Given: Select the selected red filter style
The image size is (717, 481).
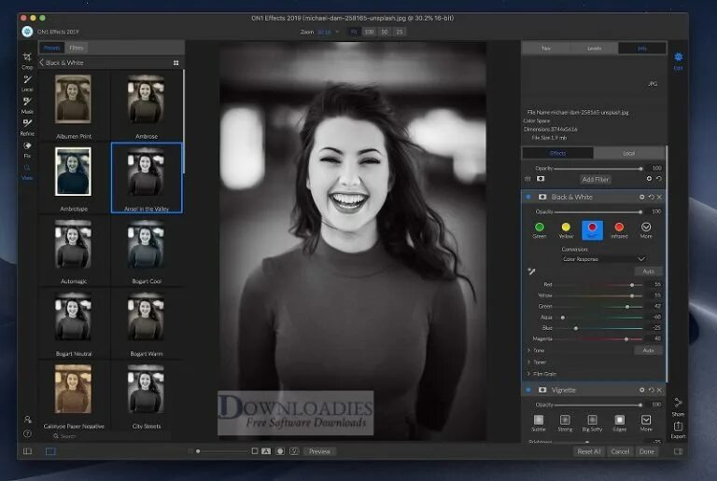Looking at the screenshot, I should (592, 230).
